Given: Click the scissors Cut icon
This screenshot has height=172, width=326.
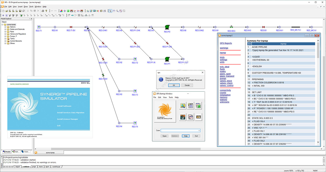Looking at the screenshot, I should 28,11.
